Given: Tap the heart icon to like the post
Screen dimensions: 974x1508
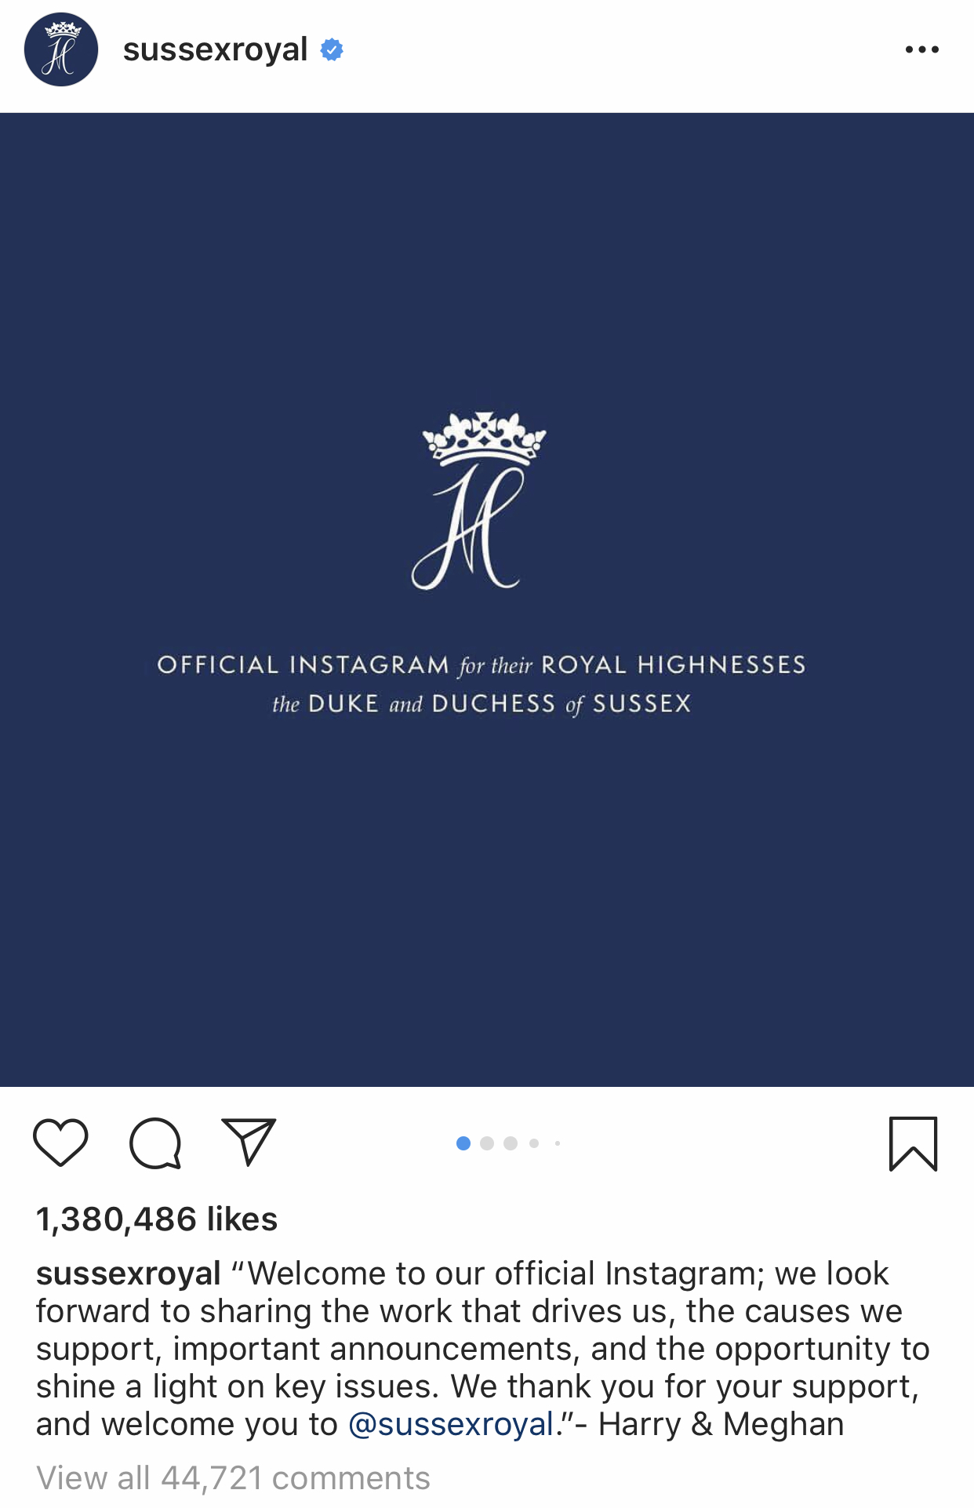Looking at the screenshot, I should [60, 1143].
